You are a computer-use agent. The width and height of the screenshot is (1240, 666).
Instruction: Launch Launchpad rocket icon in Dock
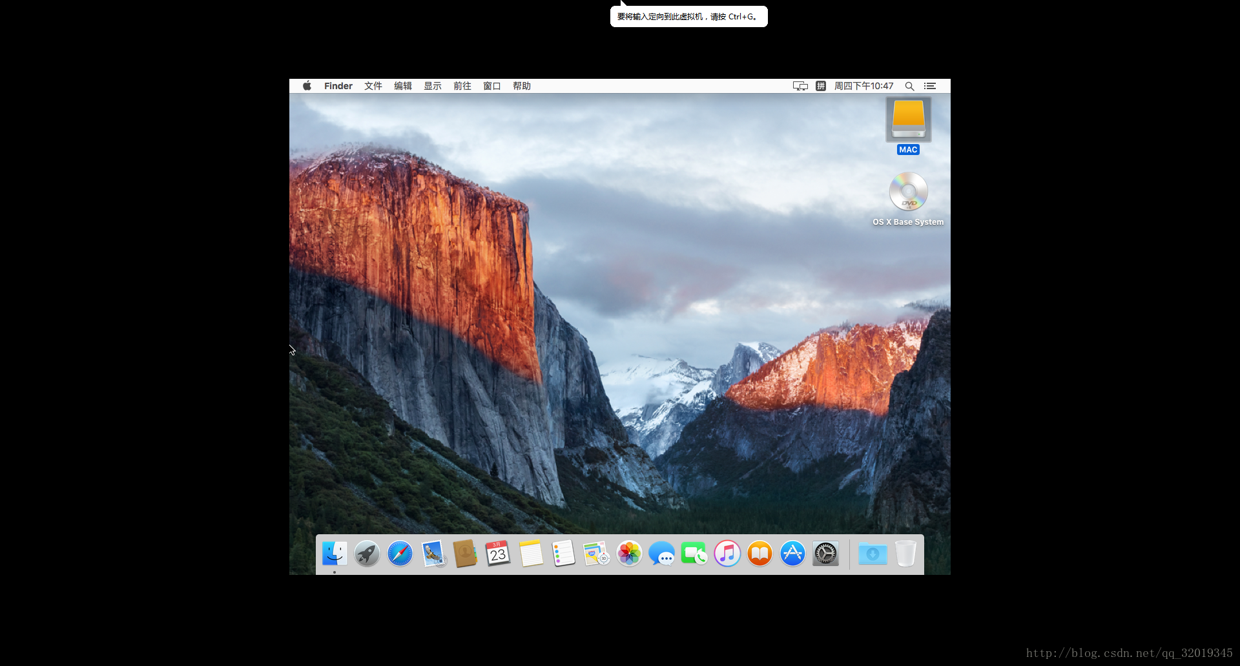point(367,554)
